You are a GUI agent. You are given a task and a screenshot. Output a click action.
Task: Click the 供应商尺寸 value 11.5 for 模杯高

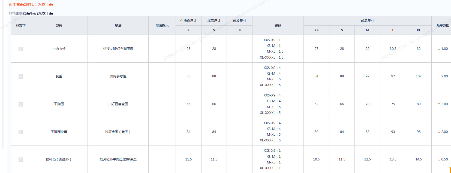(x=188, y=159)
